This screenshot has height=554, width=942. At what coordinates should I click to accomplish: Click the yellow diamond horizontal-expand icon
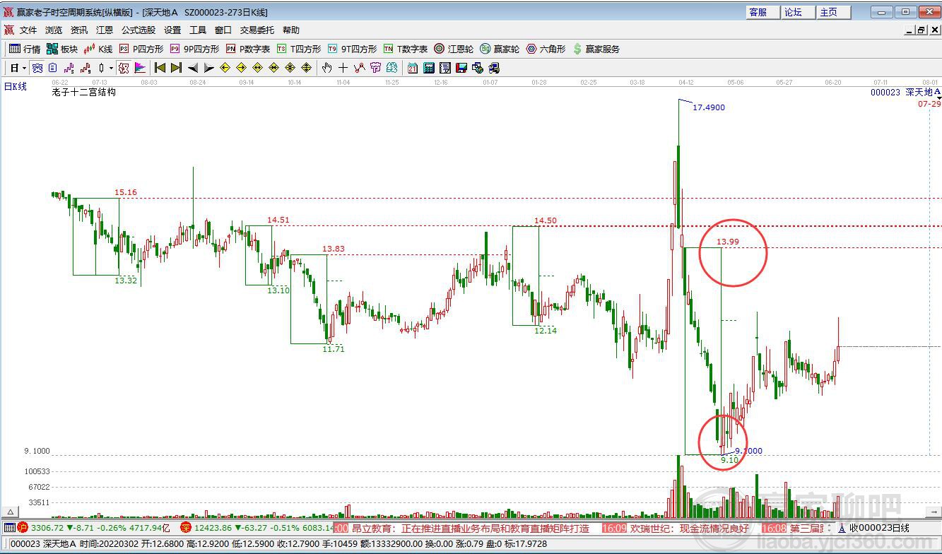click(x=257, y=68)
